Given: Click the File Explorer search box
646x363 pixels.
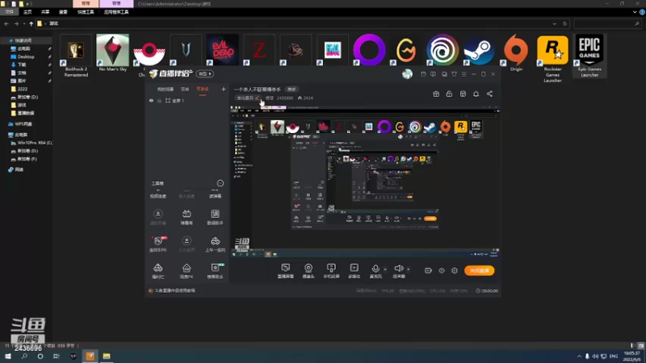Looking at the screenshot, I should (x=607, y=24).
